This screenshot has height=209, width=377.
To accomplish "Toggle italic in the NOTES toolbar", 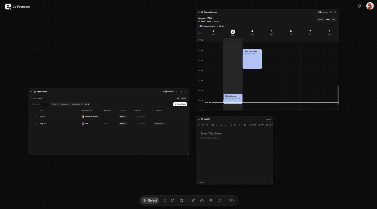I will coord(217,125).
